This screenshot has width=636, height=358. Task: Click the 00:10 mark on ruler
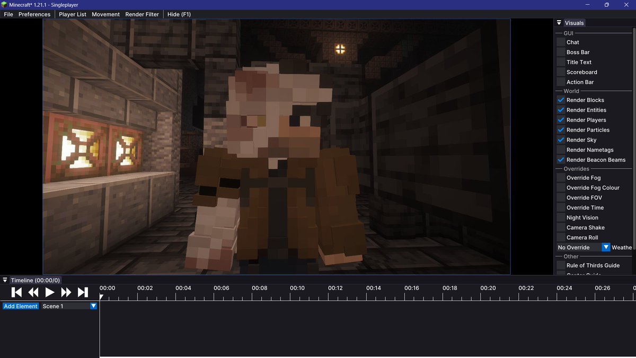point(297,288)
